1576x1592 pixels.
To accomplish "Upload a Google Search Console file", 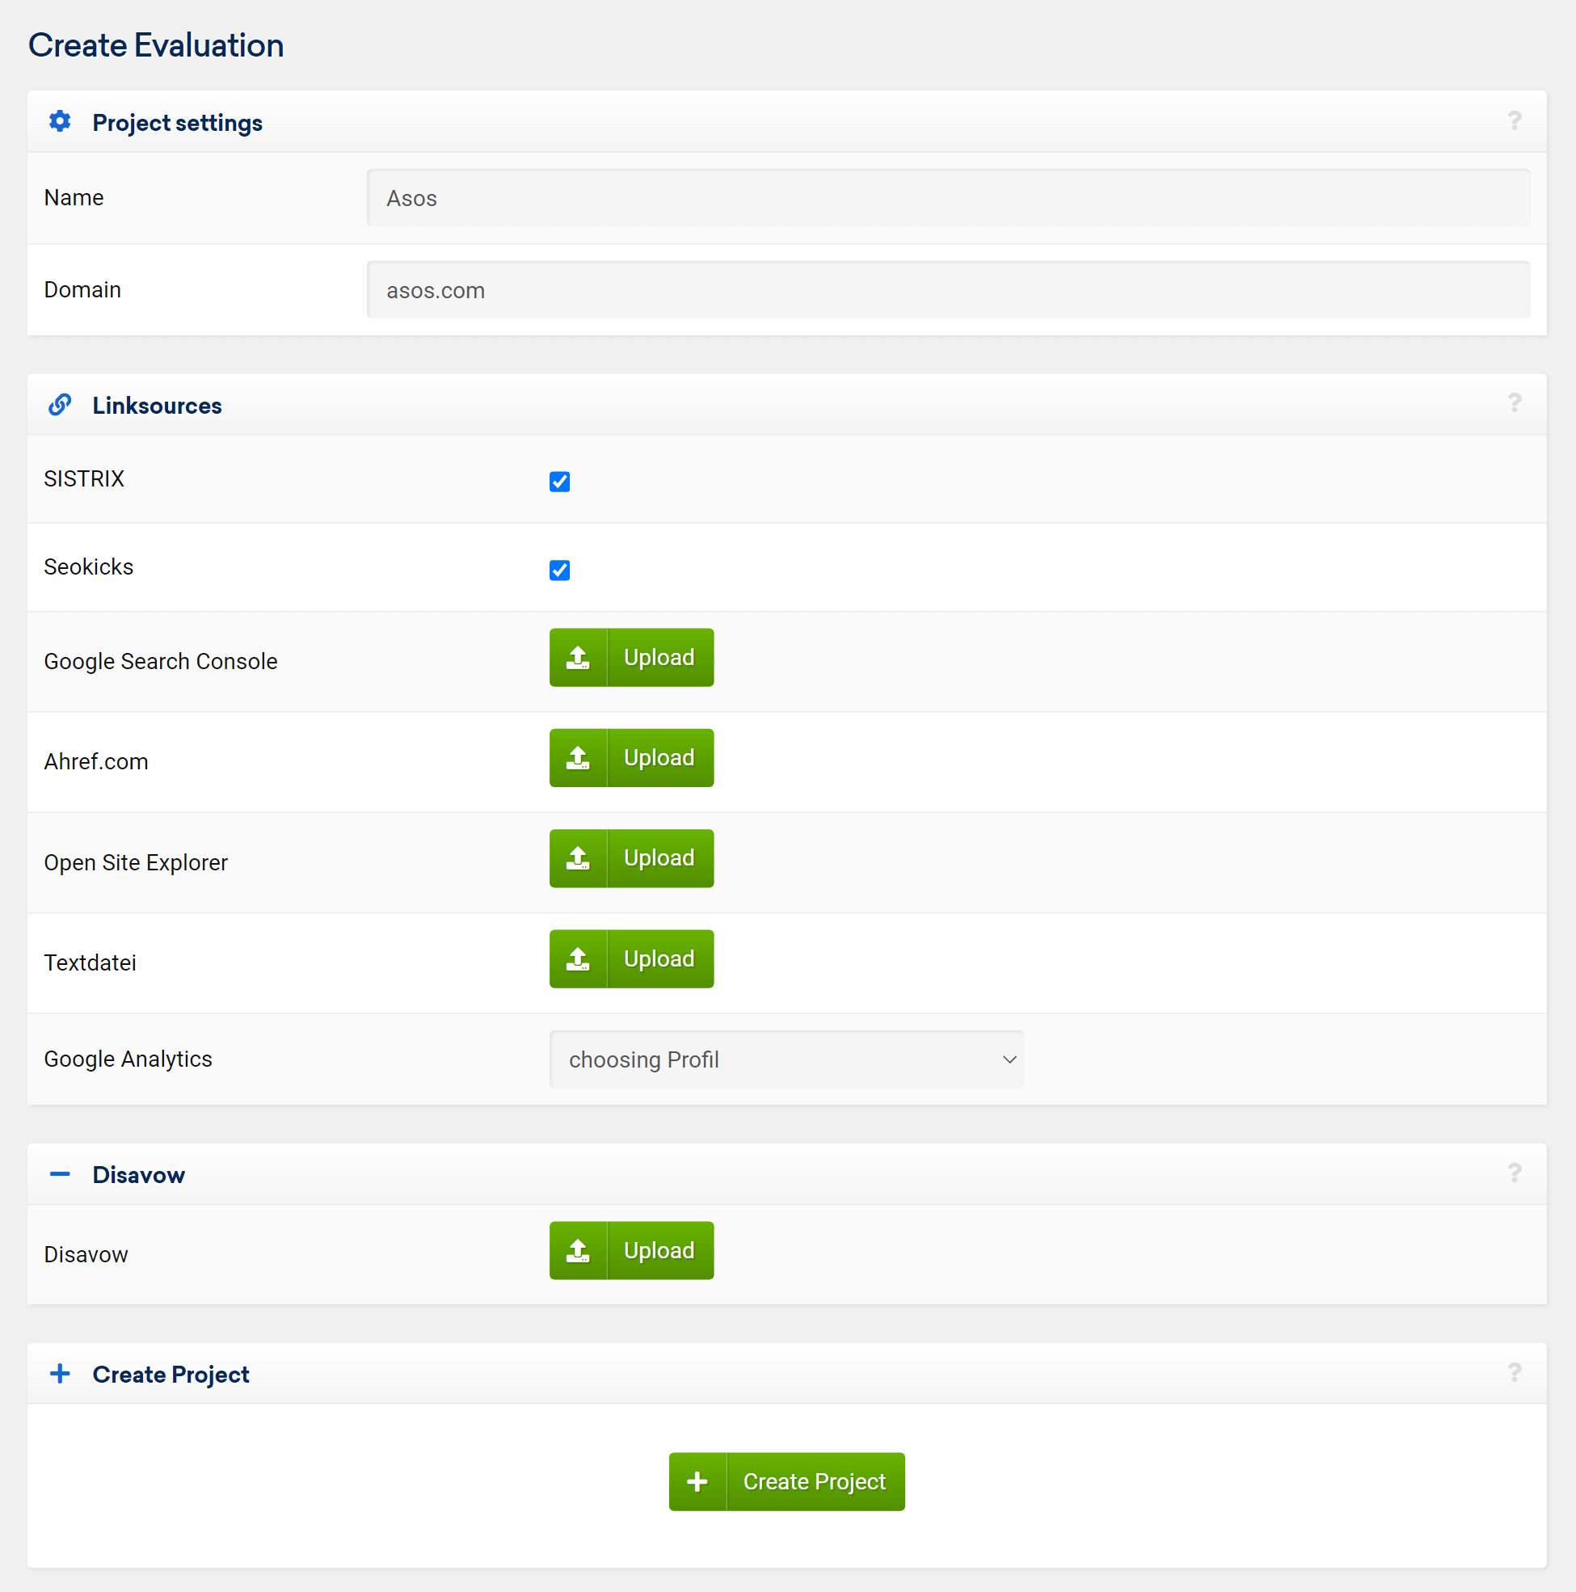I will pyautogui.click(x=631, y=657).
